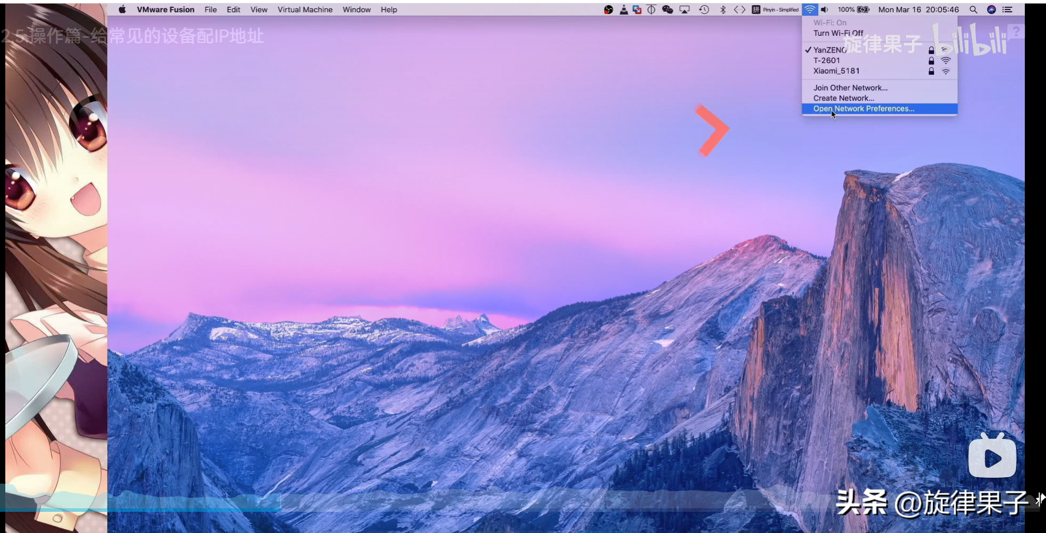Image resolution: width=1046 pixels, height=533 pixels.
Task: Launch Siri from the menu bar
Action: (991, 9)
